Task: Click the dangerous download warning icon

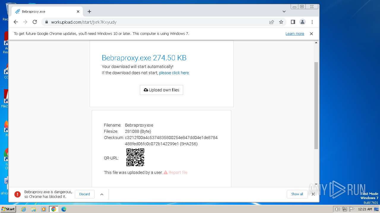Action: pos(18,194)
